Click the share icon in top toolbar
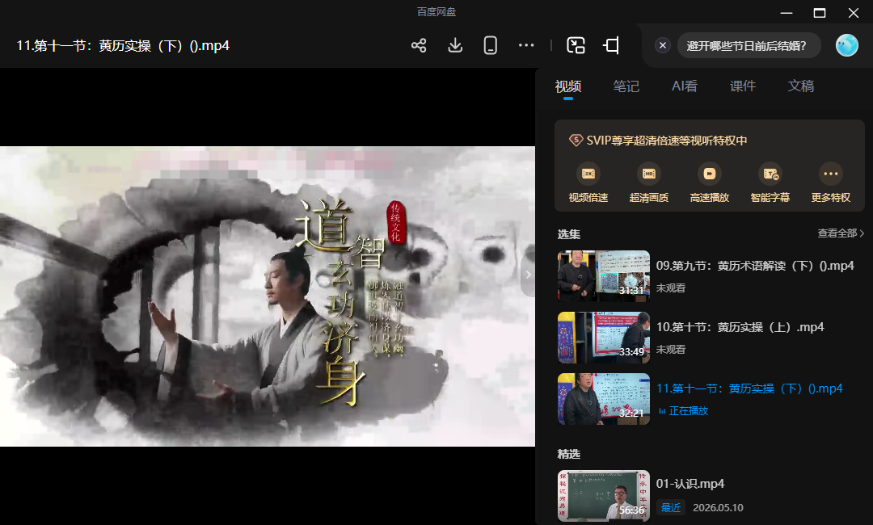Screen dimensions: 873x525 pos(419,45)
